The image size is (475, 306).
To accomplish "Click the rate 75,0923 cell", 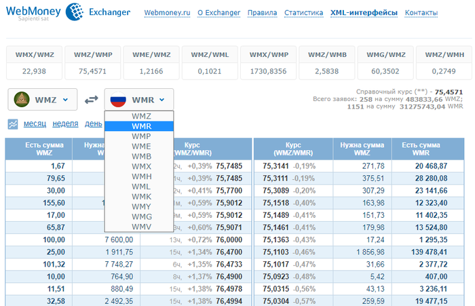I will point(275,277).
